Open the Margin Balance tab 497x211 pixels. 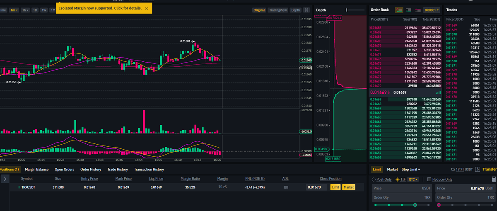[x=36, y=169]
